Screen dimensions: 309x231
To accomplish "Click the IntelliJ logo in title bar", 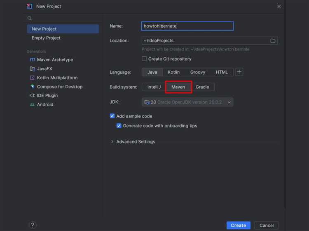I will (30, 6).
